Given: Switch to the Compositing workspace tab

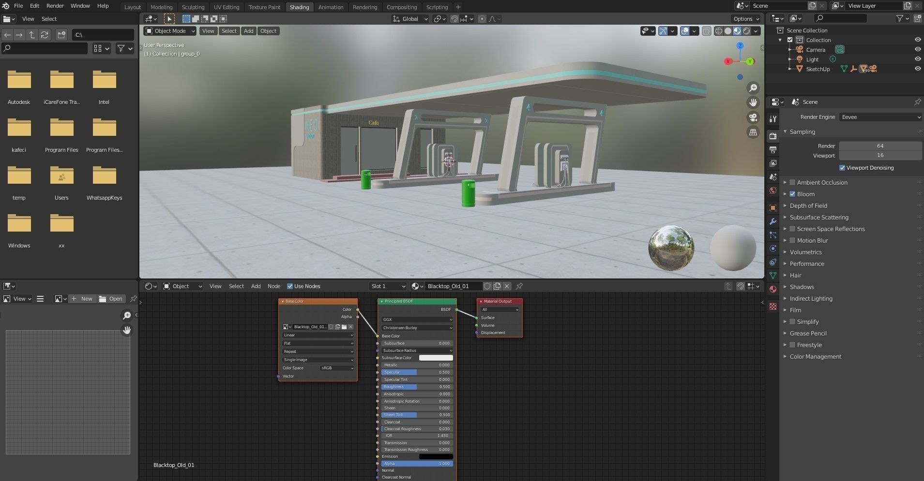Looking at the screenshot, I should pos(401,7).
